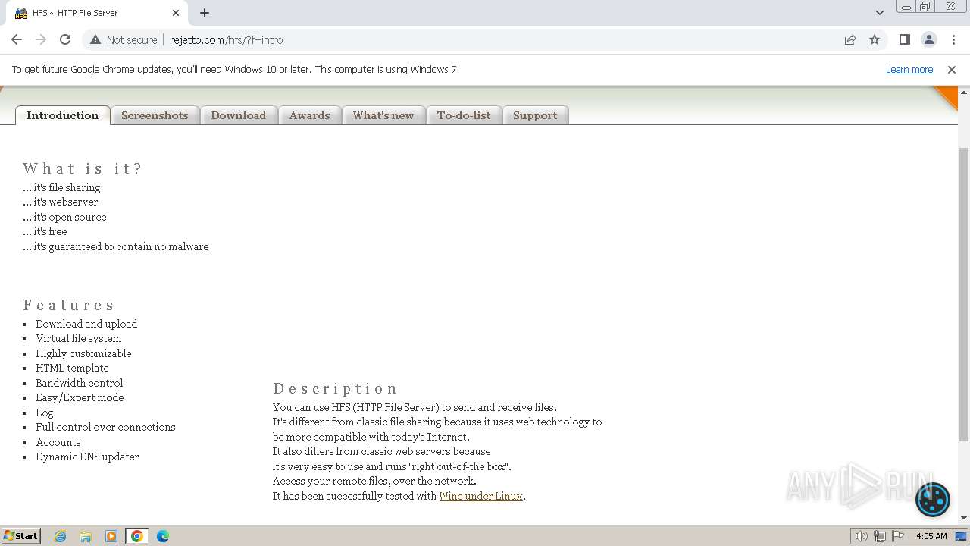Click the scrollbar down arrow

[963, 518]
